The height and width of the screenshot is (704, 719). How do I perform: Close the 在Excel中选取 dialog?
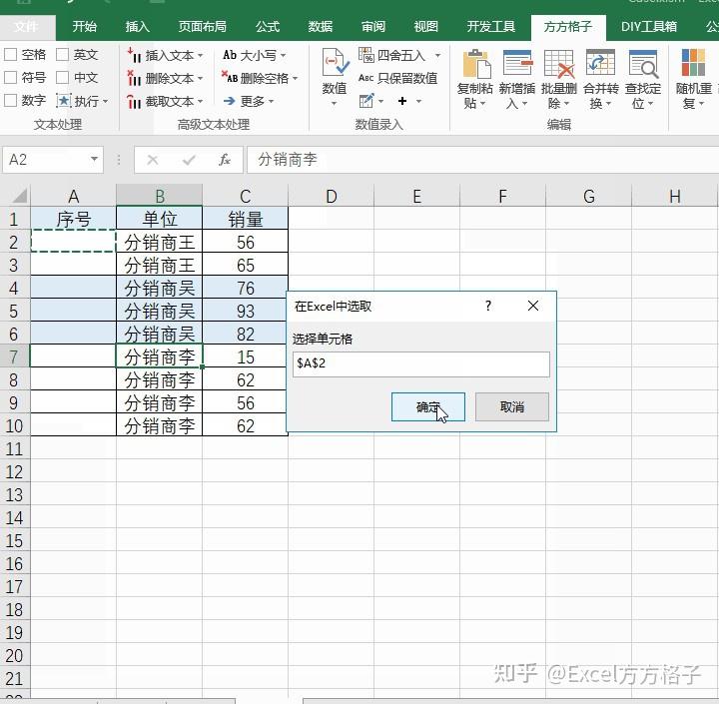[533, 306]
